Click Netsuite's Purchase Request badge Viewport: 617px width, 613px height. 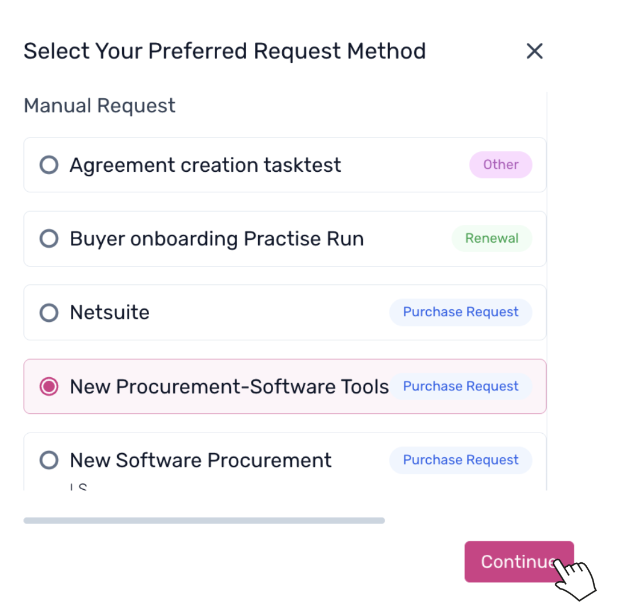[x=460, y=312]
